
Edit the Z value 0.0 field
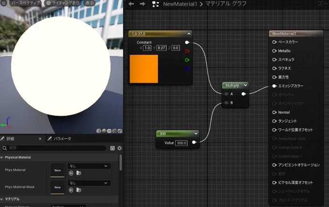(x=176, y=48)
